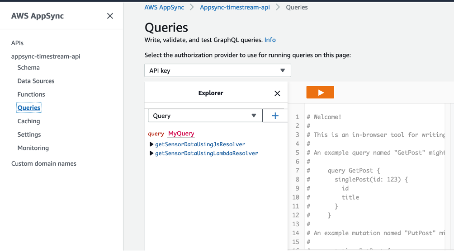Open appsync-timestream-api in the sidebar
The image size is (454, 251).
point(46,56)
